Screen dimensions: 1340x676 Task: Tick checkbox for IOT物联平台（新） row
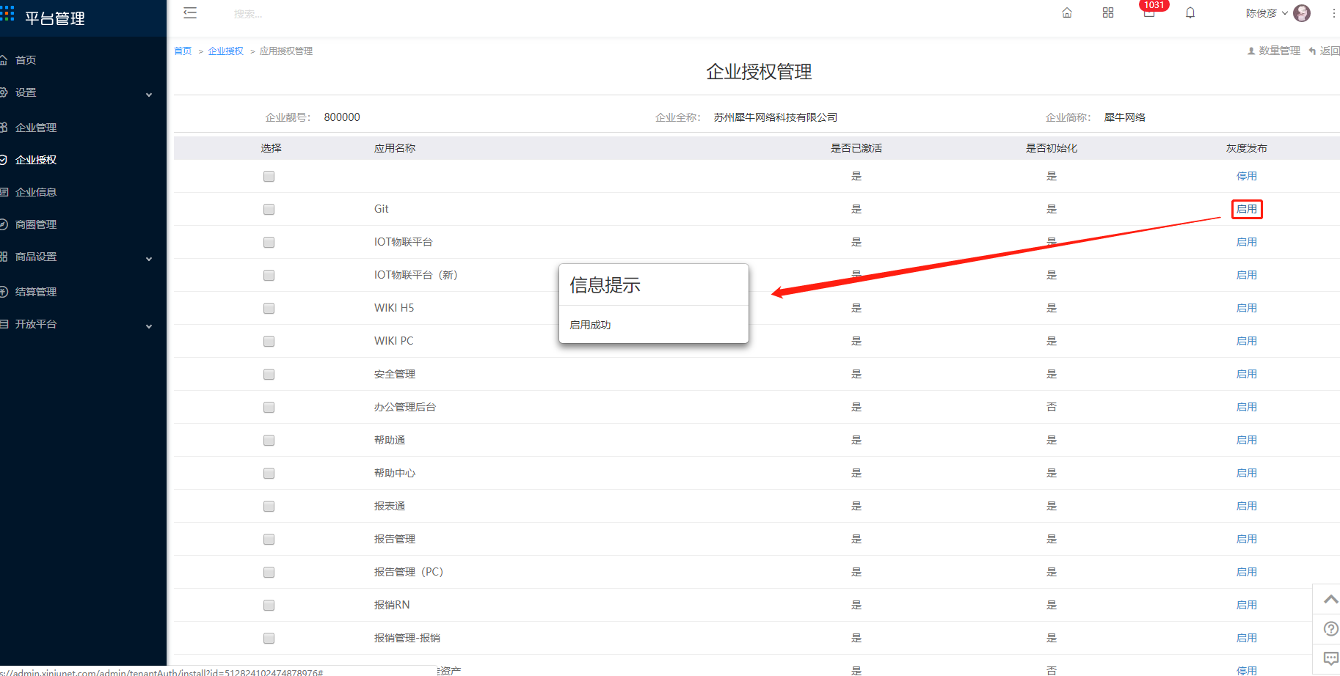(x=269, y=276)
